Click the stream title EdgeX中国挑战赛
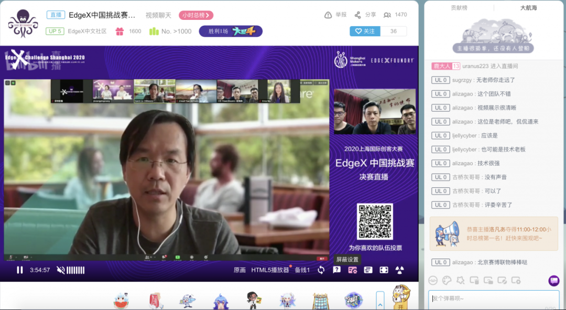This screenshot has width=566, height=310. [x=102, y=15]
